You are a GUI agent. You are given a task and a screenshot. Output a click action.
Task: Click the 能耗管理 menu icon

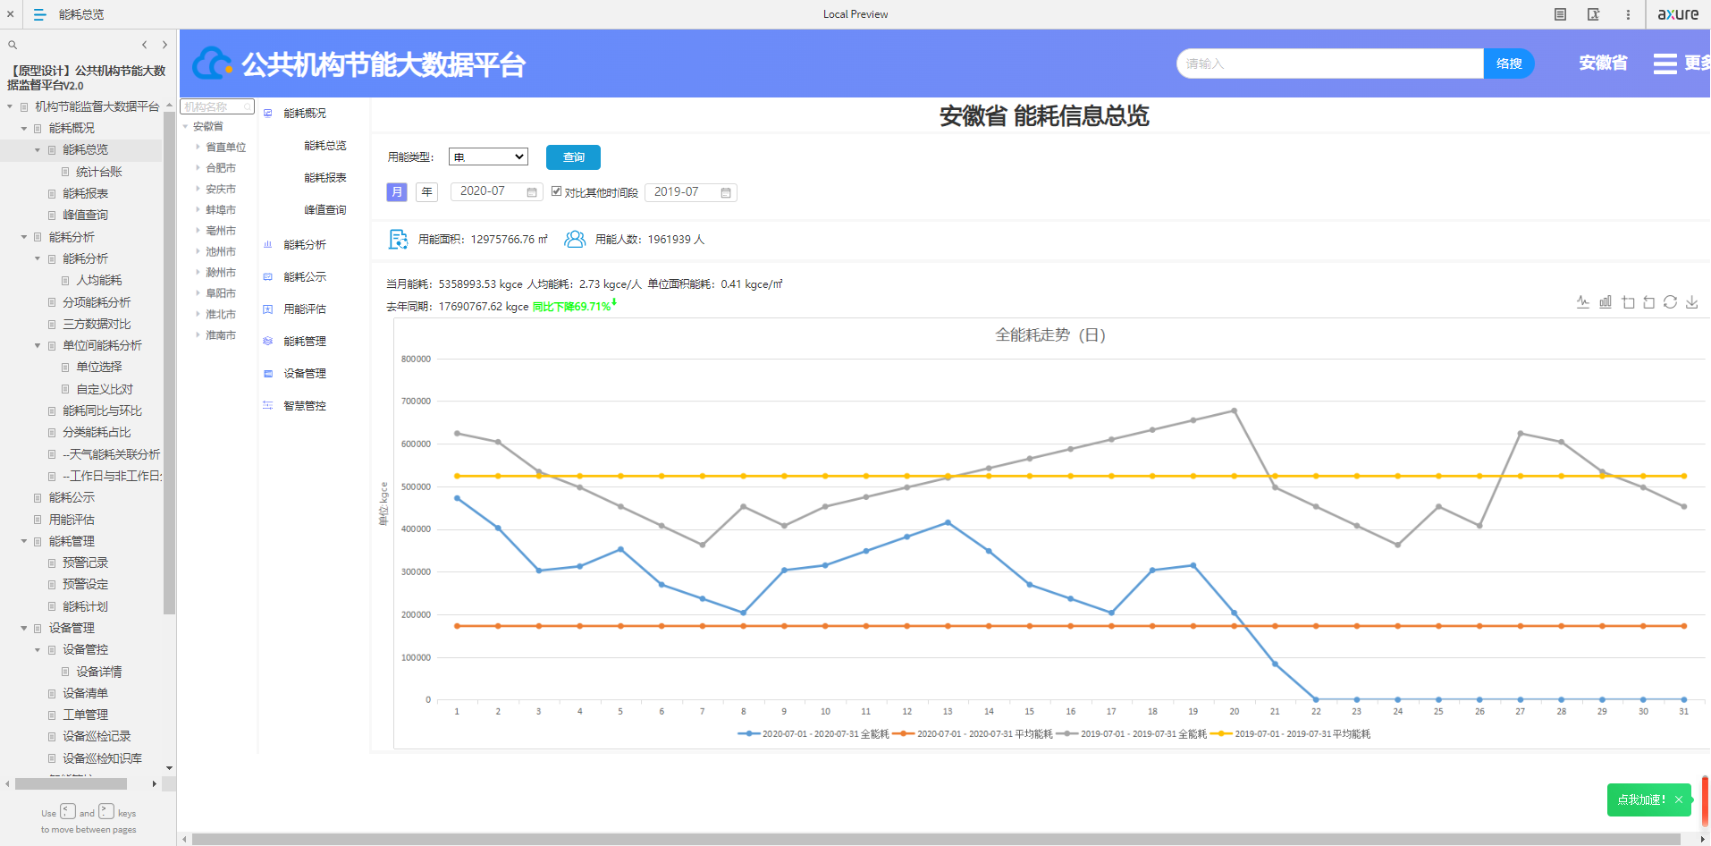click(x=267, y=341)
